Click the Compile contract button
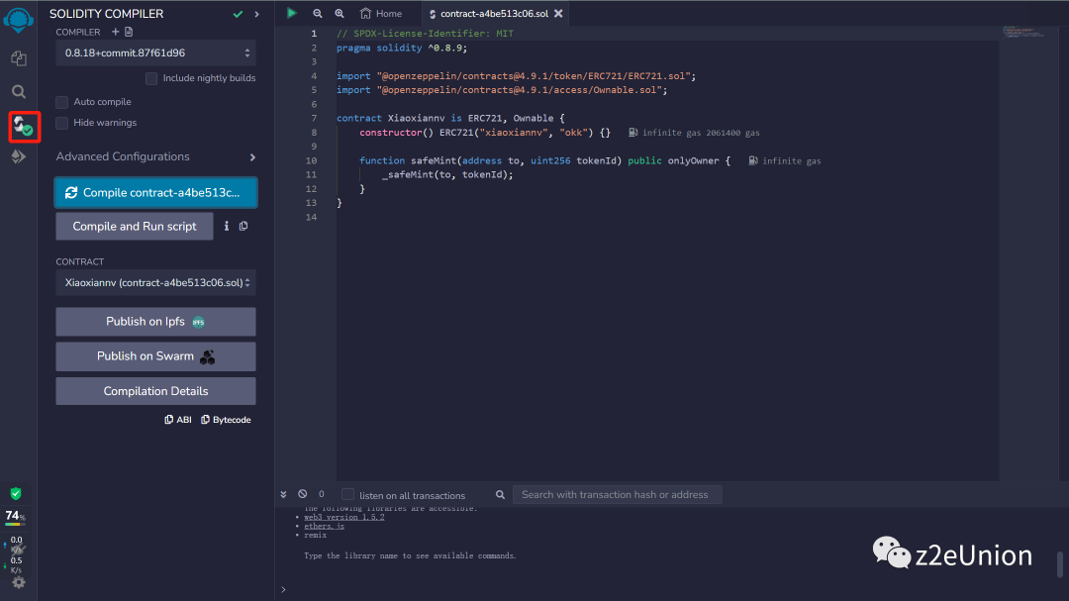Image resolution: width=1069 pixels, height=601 pixels. (155, 193)
